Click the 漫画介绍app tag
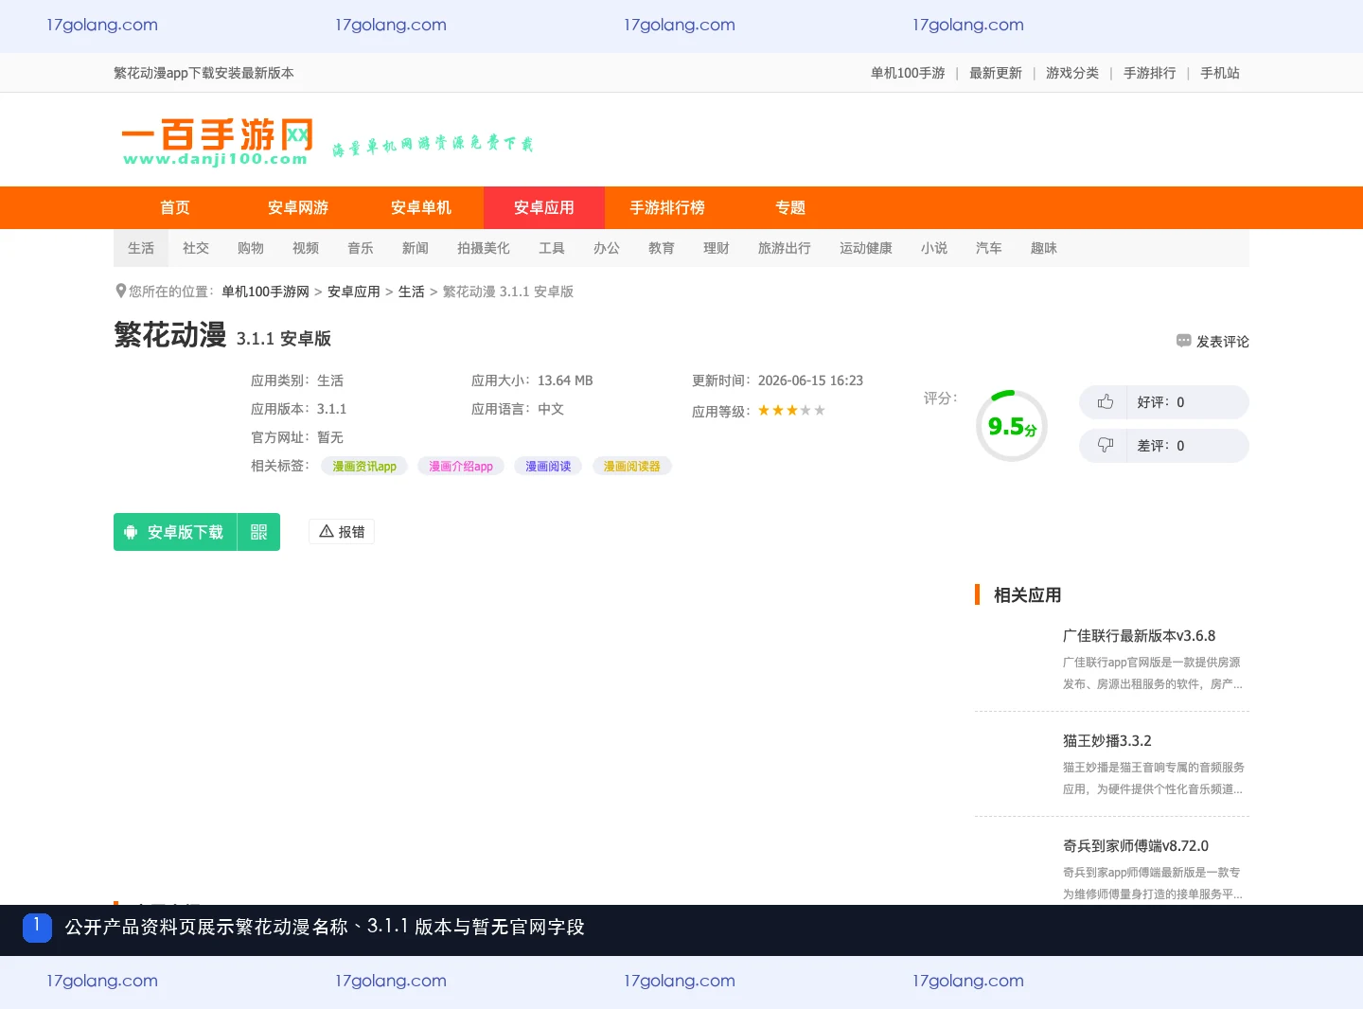1363x1009 pixels. (x=461, y=466)
